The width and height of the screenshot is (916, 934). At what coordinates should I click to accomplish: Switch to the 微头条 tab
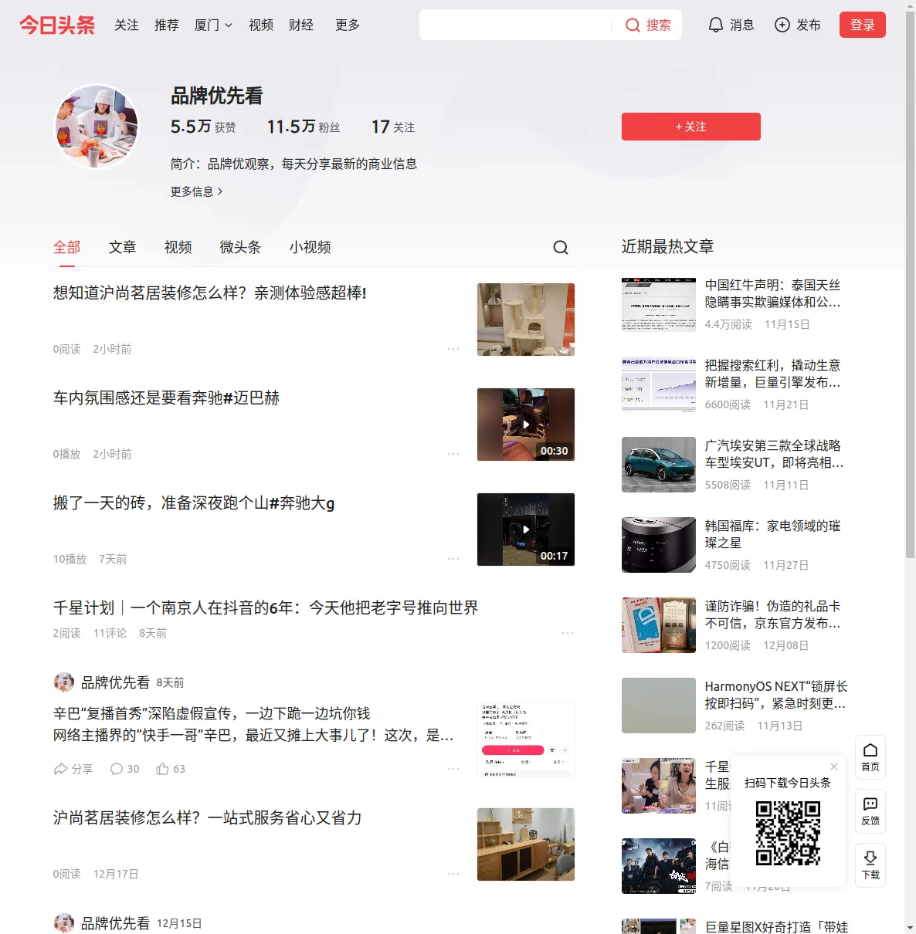pyautogui.click(x=240, y=247)
